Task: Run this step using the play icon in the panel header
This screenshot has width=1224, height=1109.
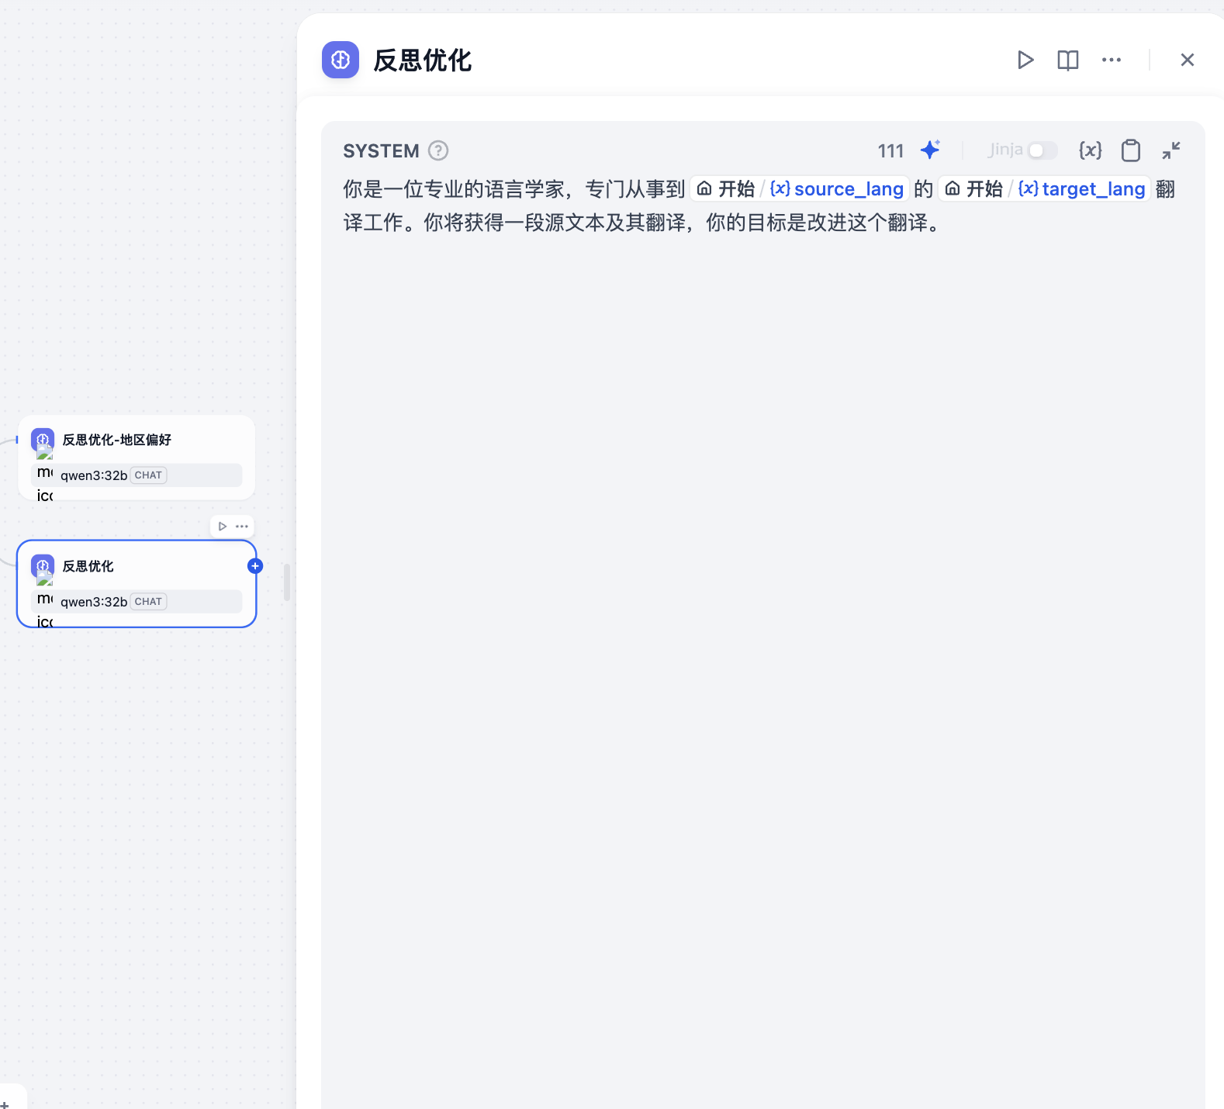Action: 1025,60
